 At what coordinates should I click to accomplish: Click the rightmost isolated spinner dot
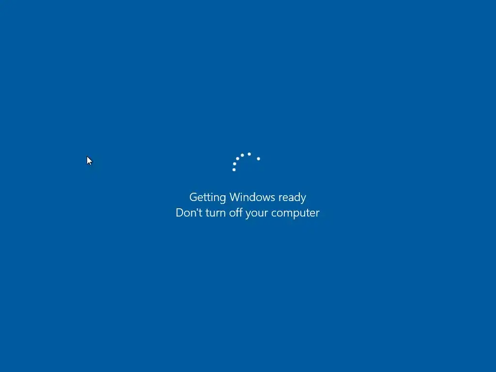(x=259, y=158)
